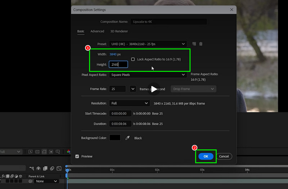Pick background color with the eyedropper
288x189 pixels.
(x=127, y=138)
